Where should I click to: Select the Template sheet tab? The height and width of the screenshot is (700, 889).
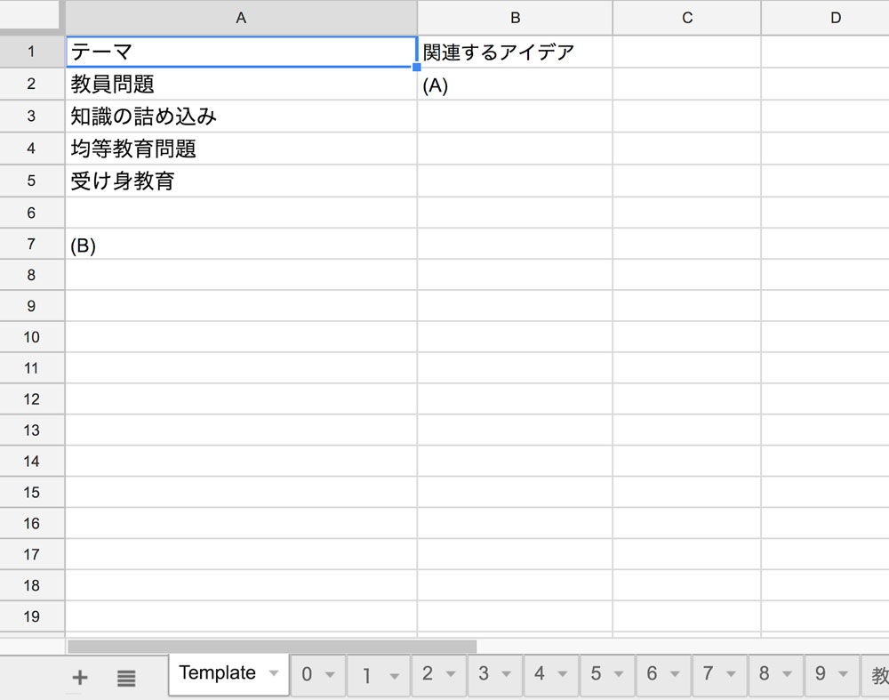pos(217,673)
